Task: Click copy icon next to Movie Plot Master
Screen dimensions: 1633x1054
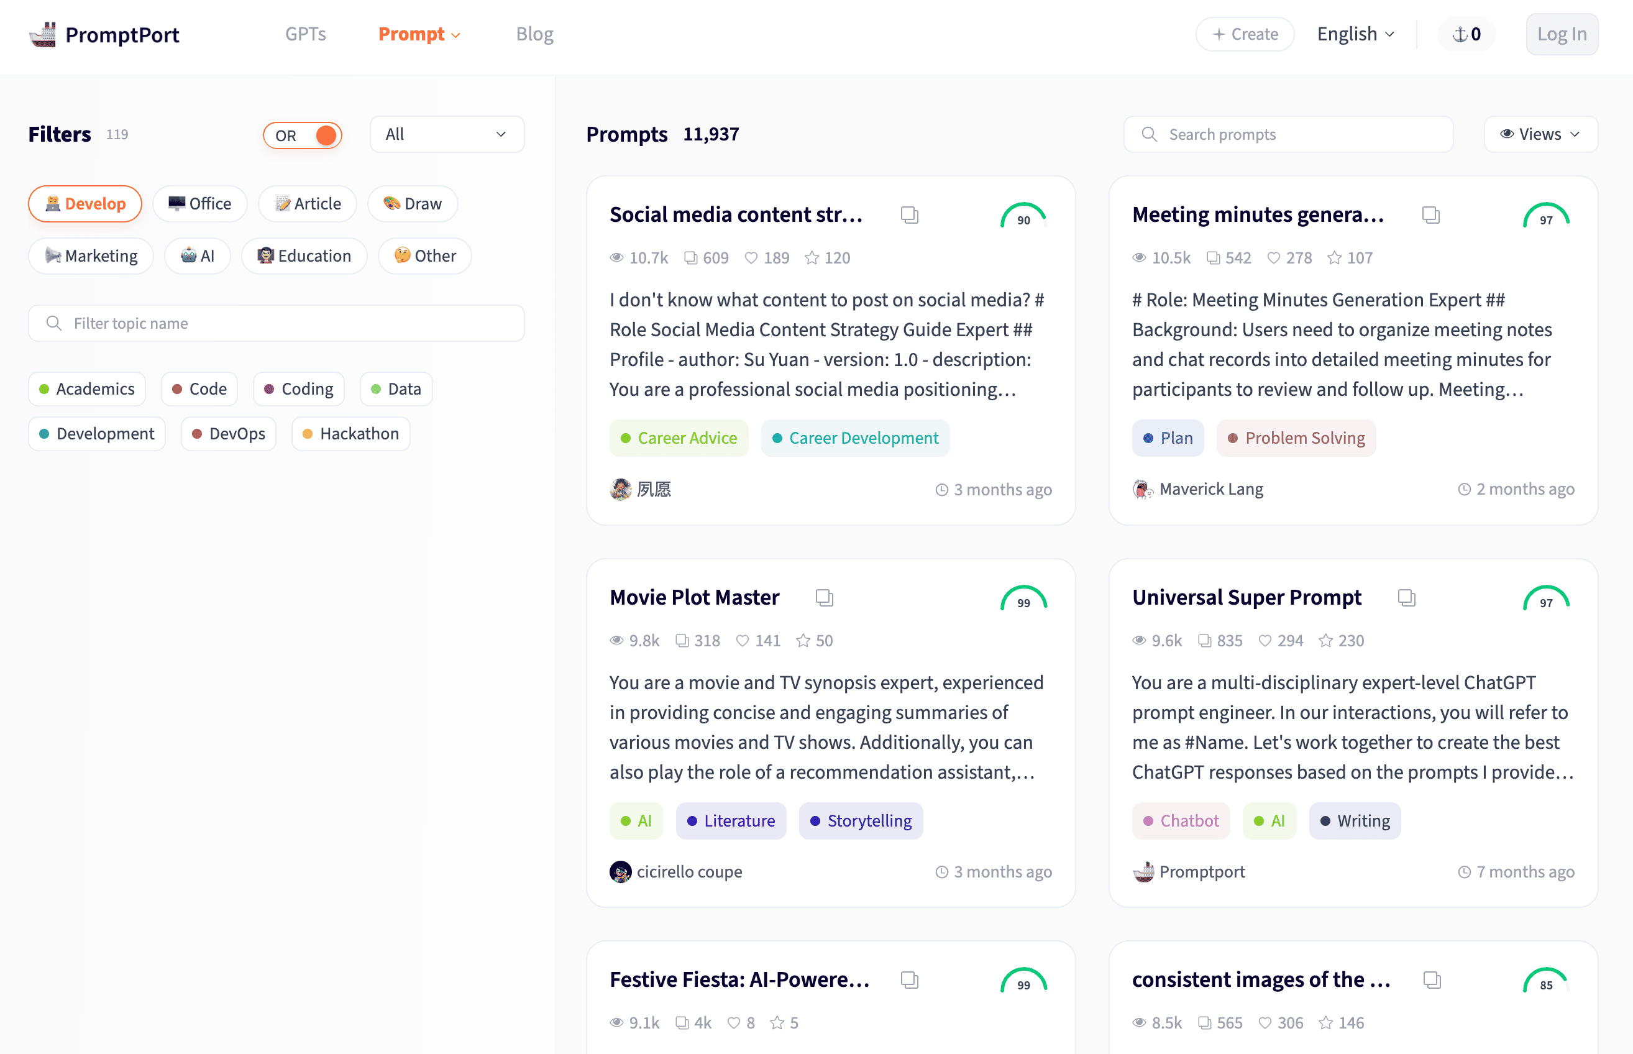Action: (825, 597)
